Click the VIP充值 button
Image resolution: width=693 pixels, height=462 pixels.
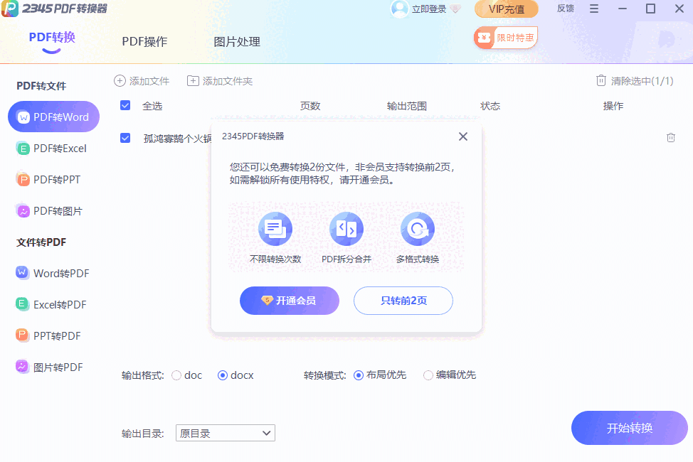tap(507, 9)
